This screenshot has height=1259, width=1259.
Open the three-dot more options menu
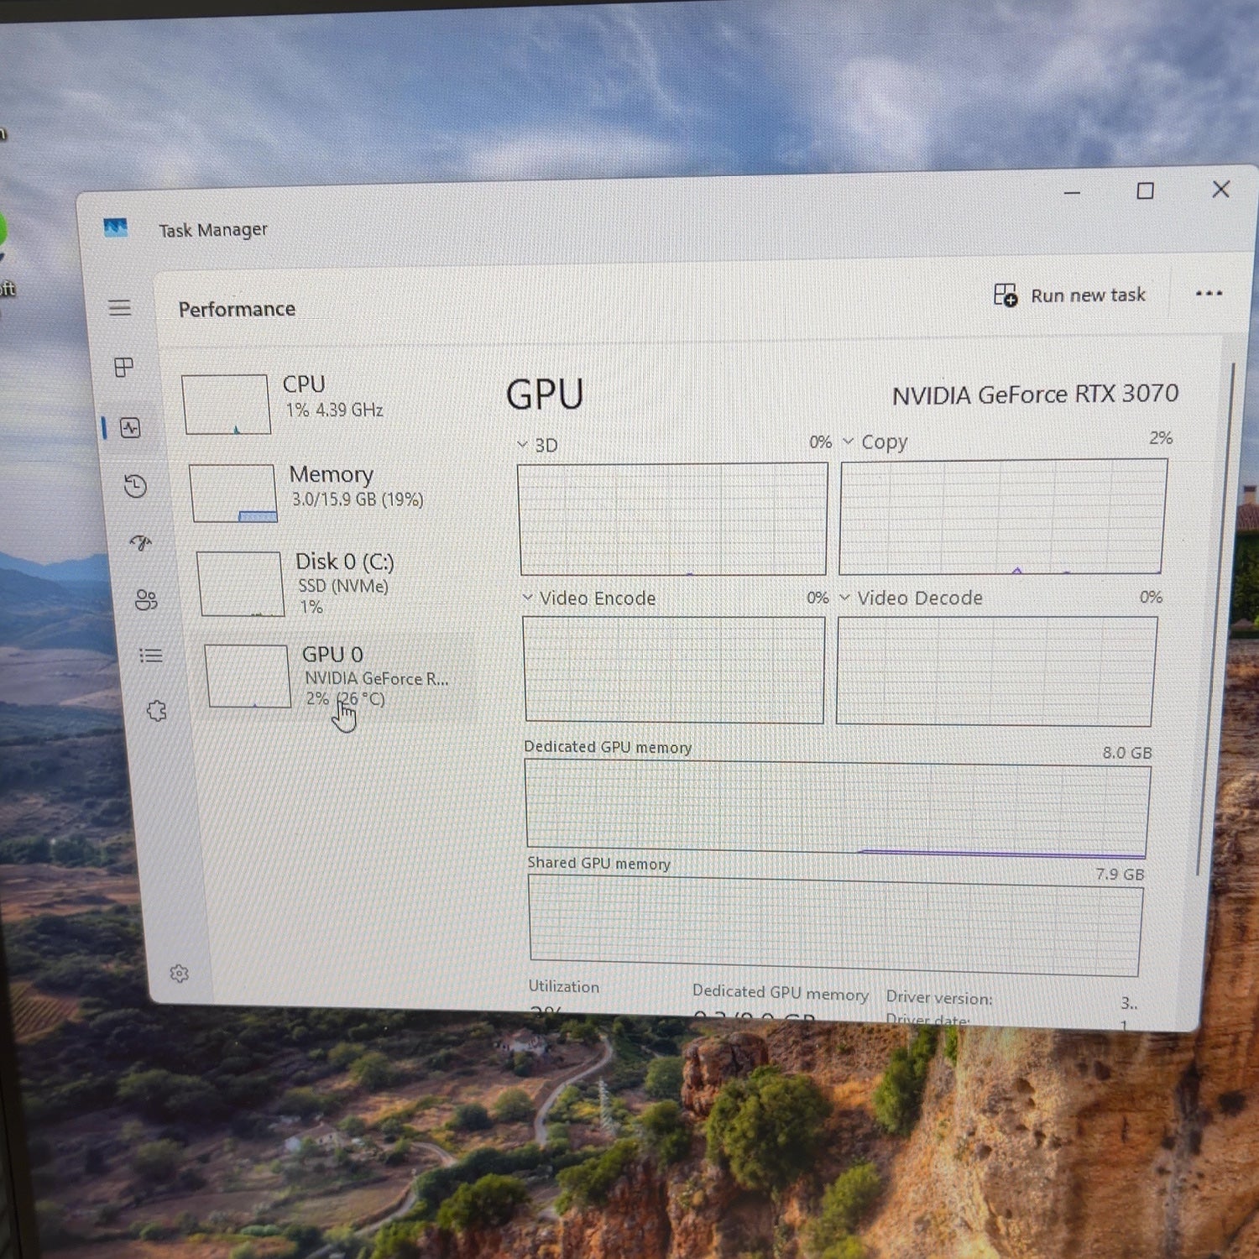[x=1209, y=293]
